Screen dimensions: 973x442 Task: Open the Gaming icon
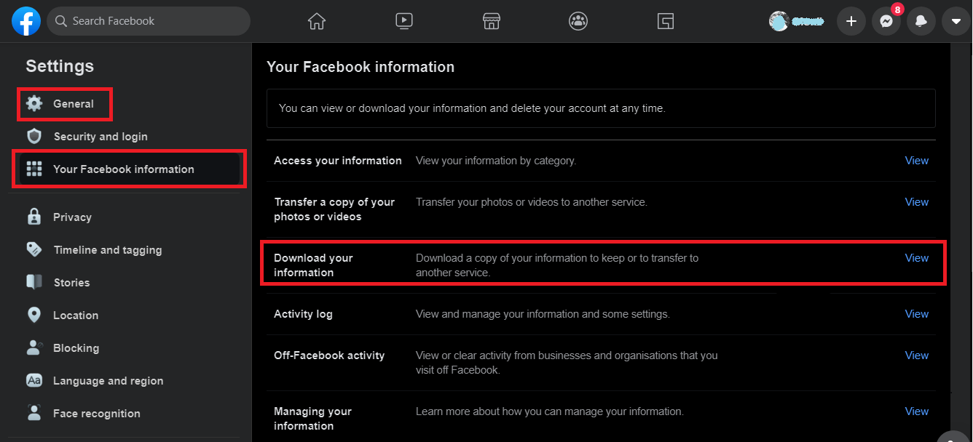coord(665,21)
